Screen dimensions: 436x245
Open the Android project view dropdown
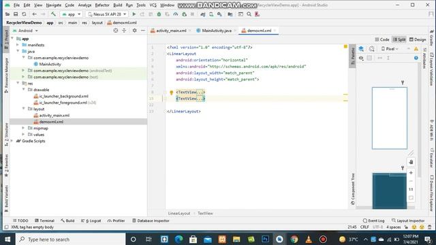click(25, 31)
